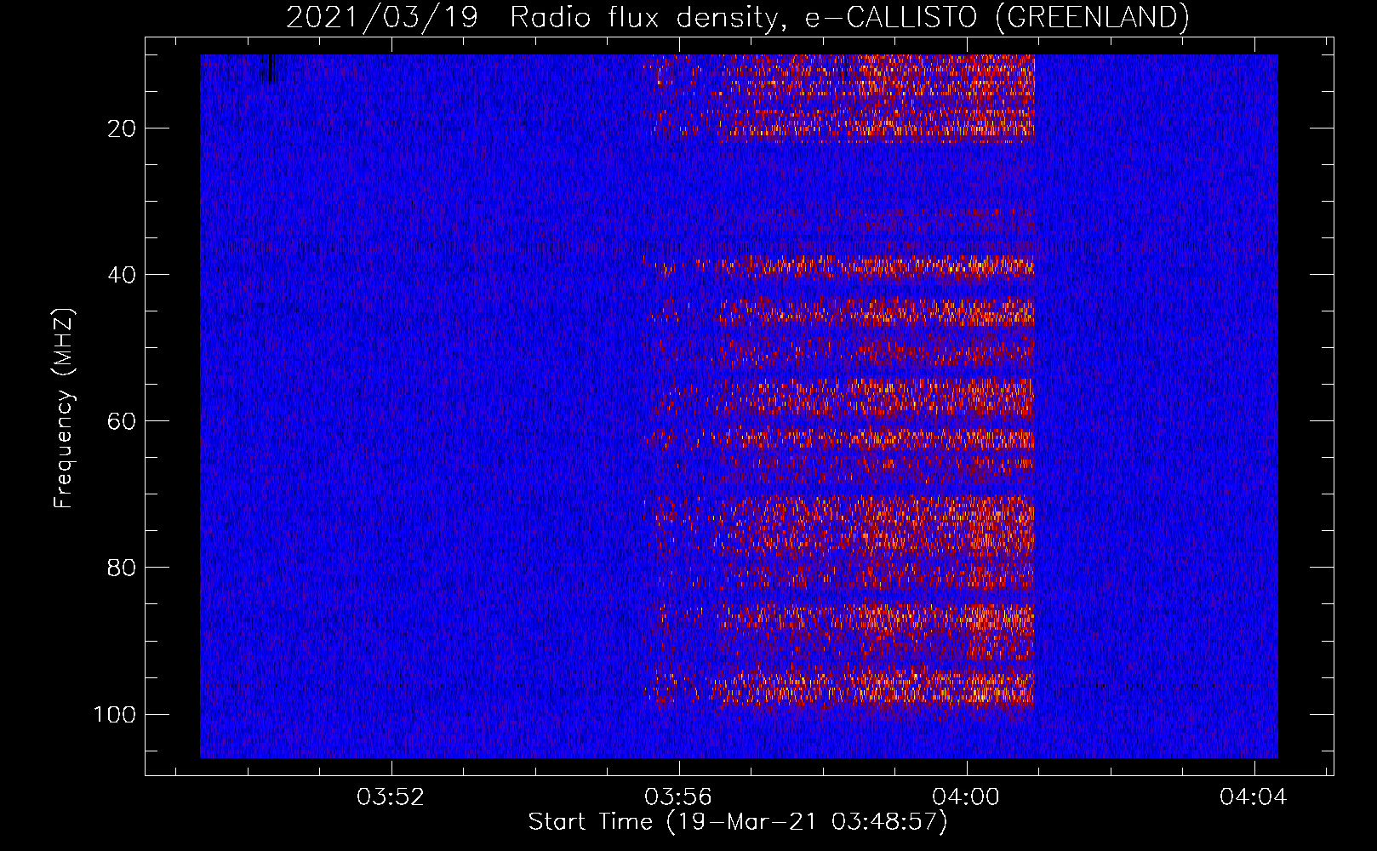Click the 40 frequency tick label
Image resolution: width=1377 pixels, height=851 pixels.
point(122,275)
